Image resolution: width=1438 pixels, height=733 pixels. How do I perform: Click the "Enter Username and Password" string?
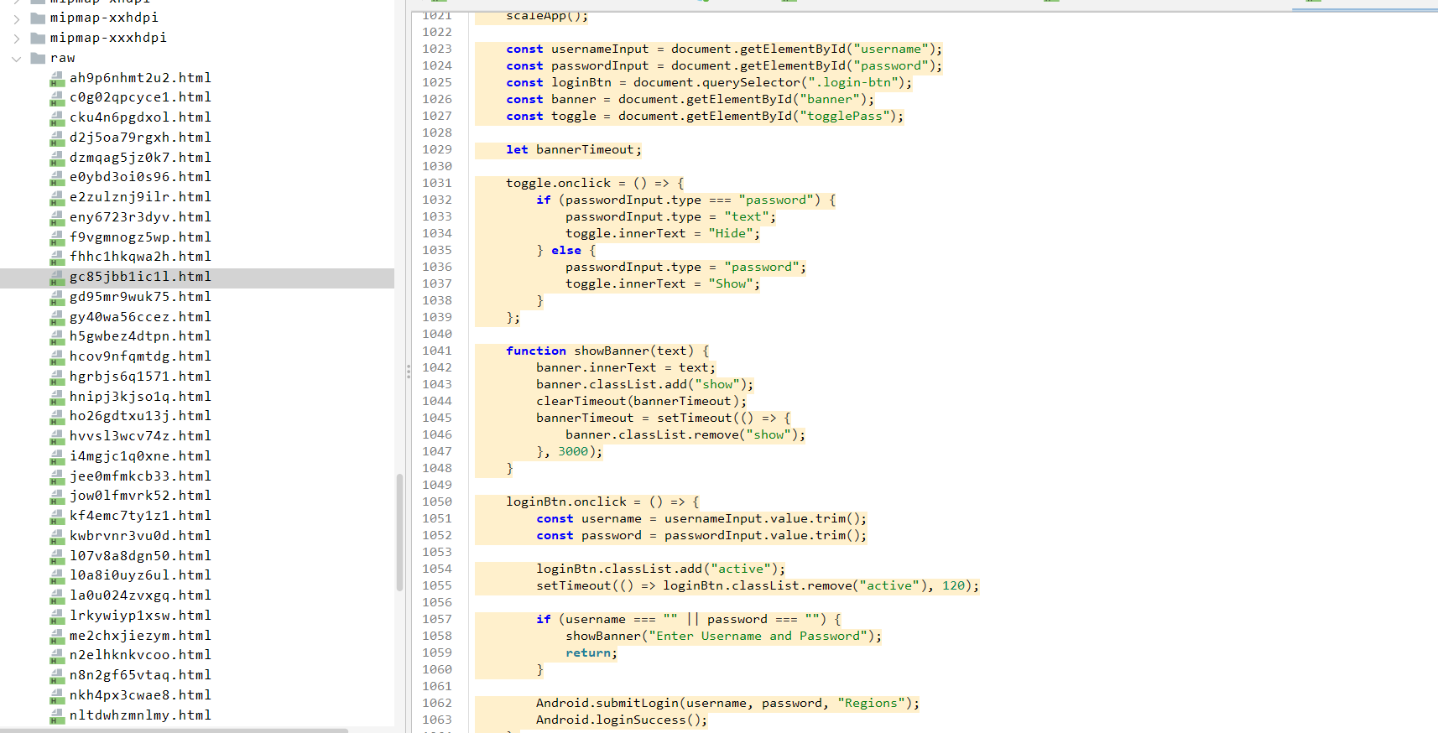(x=758, y=636)
